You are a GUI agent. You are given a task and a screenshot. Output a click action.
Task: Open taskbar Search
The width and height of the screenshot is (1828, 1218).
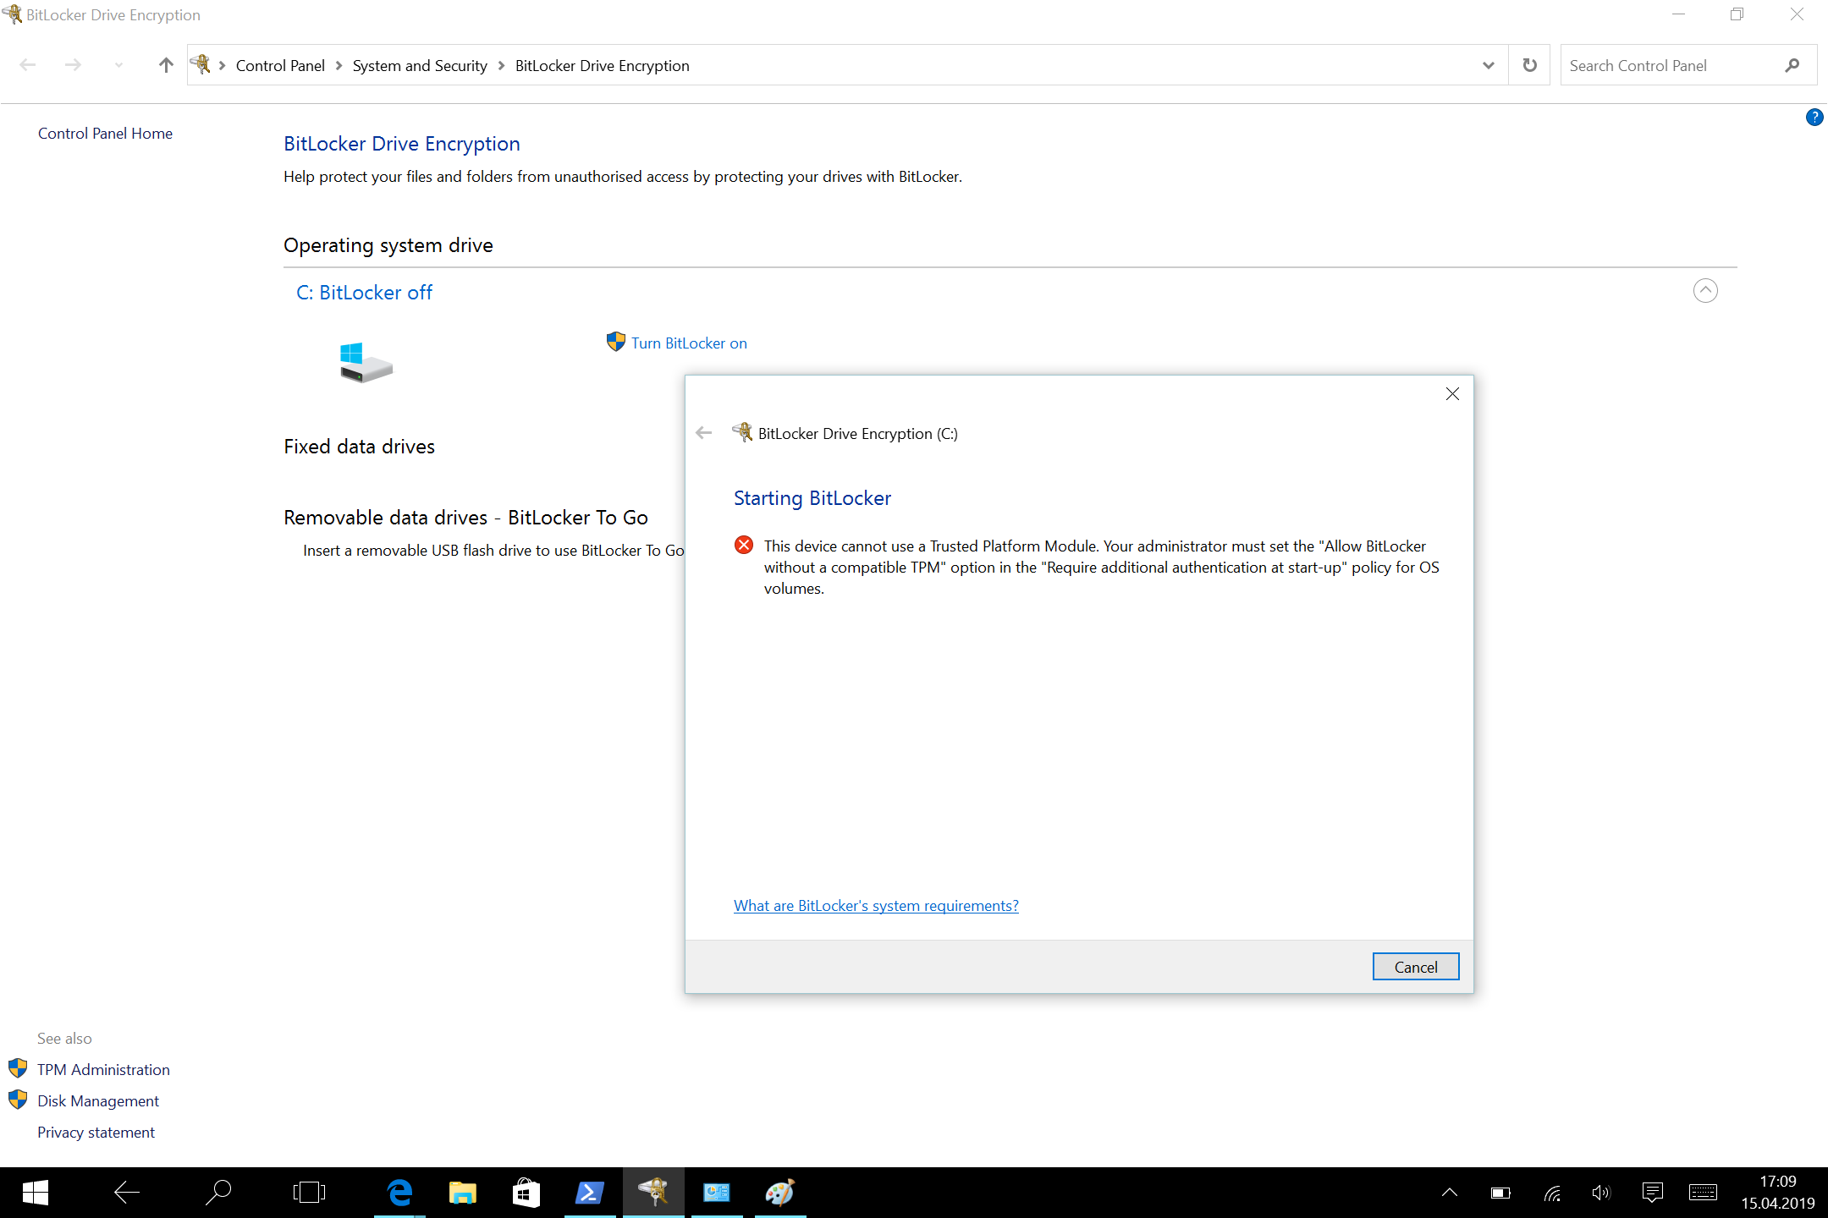(x=218, y=1193)
